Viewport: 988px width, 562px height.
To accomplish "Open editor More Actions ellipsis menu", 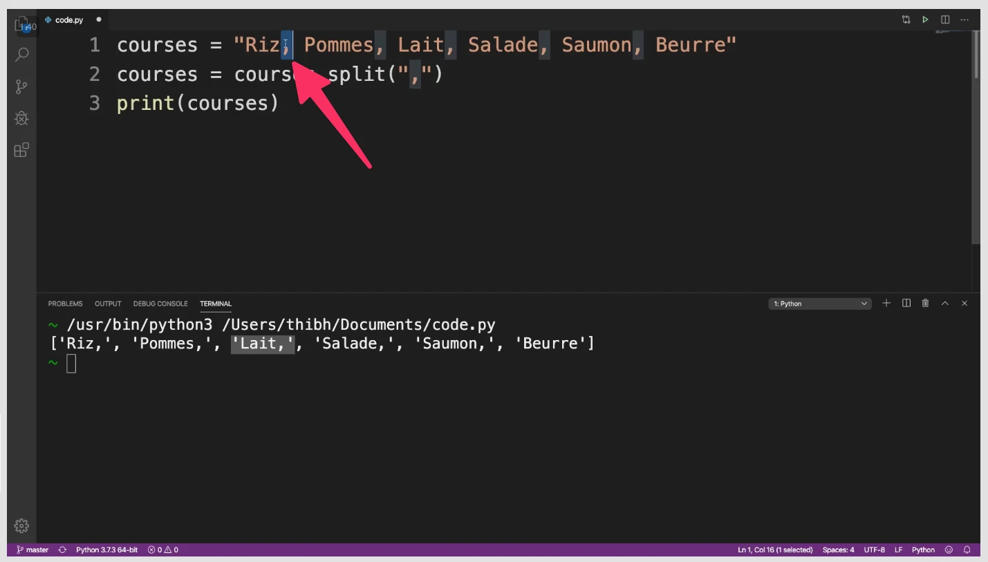I will 964,20.
